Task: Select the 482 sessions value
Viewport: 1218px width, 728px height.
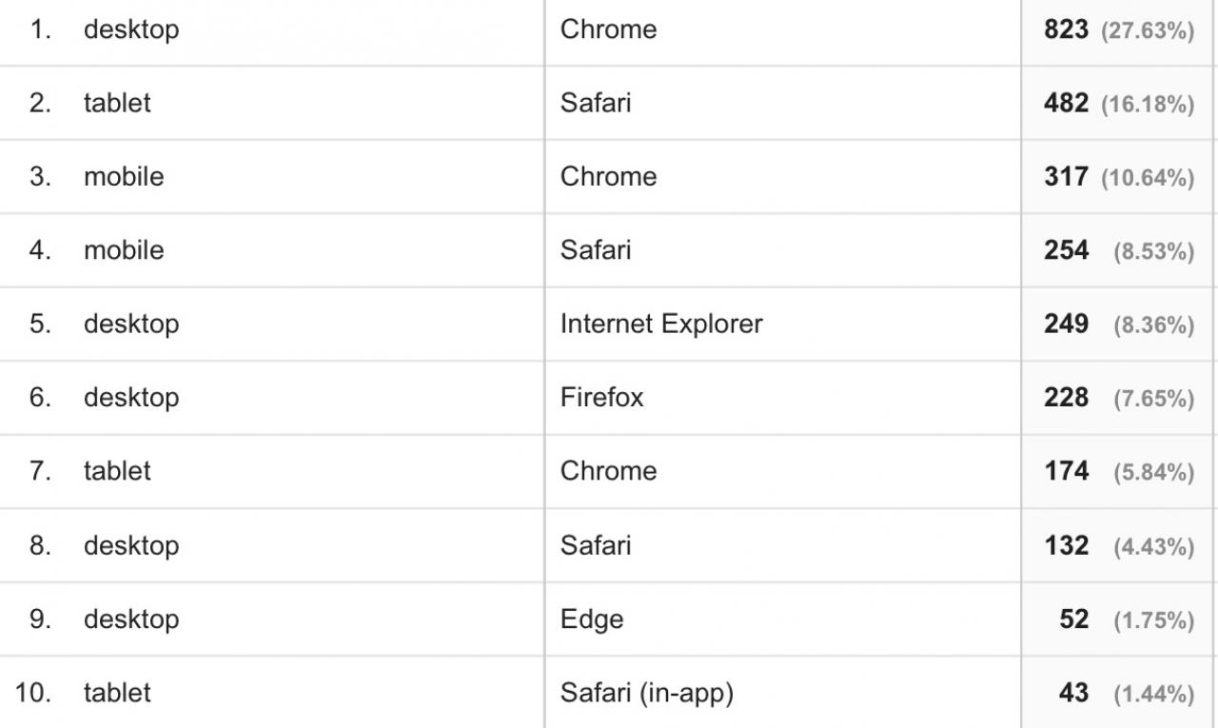Action: pyautogui.click(x=1066, y=103)
